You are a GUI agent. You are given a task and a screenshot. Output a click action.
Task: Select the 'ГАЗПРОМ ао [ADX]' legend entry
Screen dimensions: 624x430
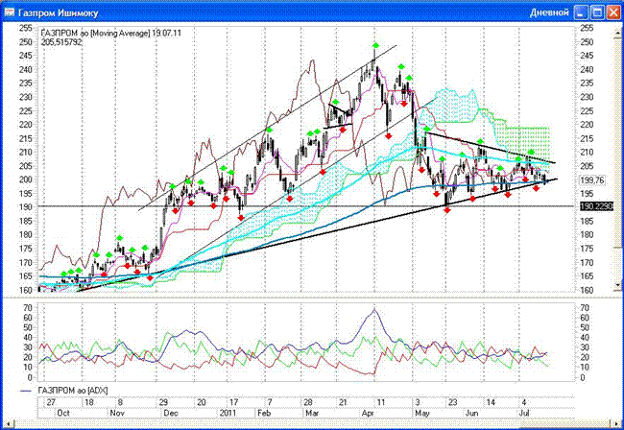(x=73, y=391)
